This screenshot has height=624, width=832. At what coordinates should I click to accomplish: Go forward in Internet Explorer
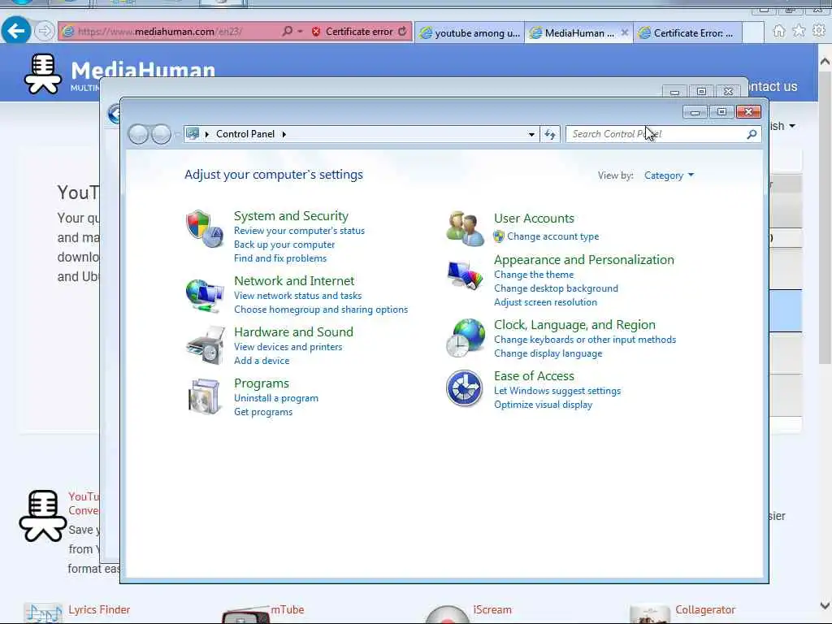tap(45, 32)
